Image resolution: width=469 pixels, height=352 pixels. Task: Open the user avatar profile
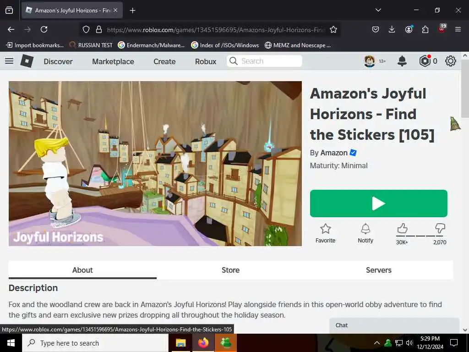370,61
